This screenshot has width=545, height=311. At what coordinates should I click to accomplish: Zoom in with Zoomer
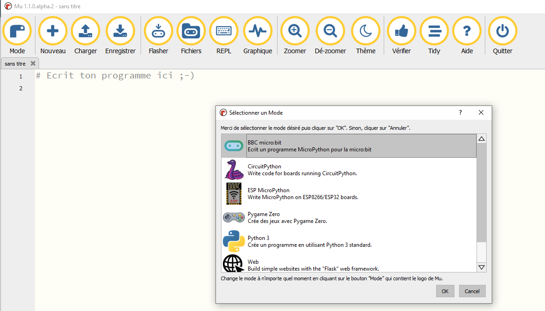[295, 35]
